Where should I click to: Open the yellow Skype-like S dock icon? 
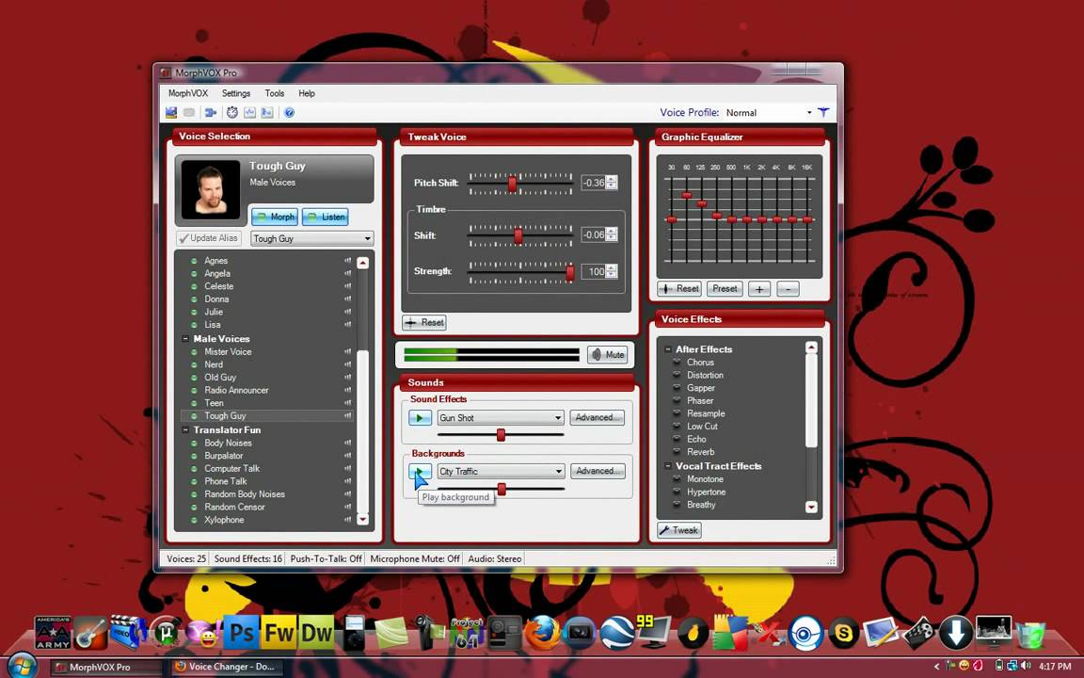(x=843, y=633)
